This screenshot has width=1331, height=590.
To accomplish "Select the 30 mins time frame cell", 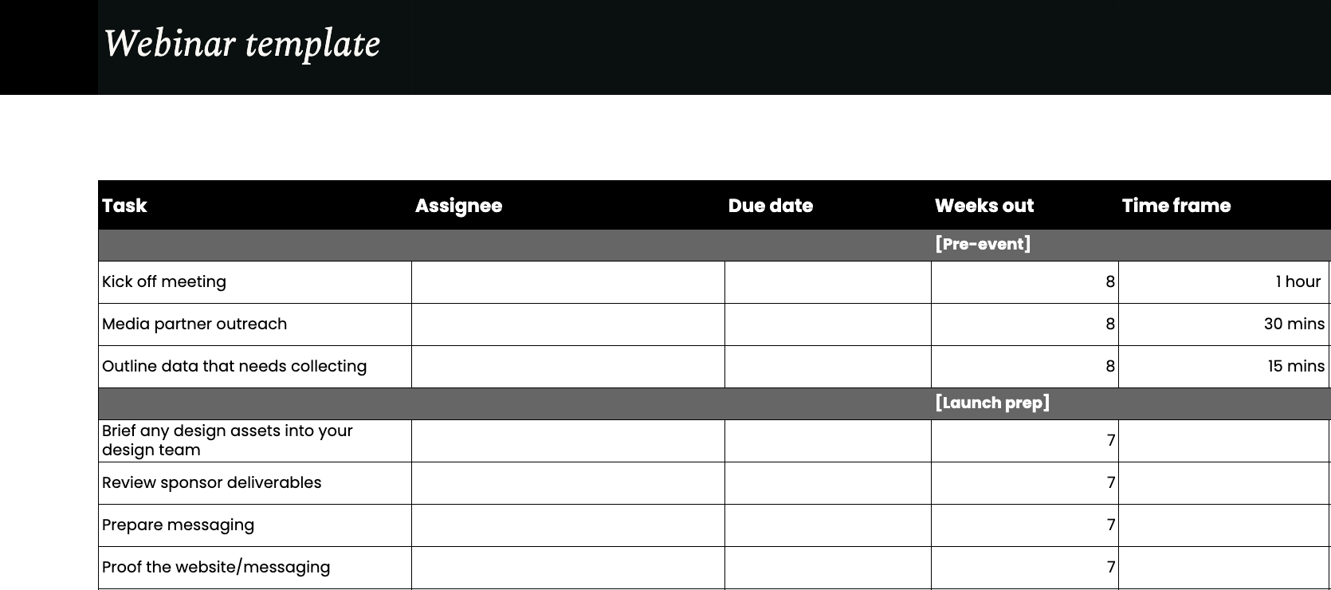I will [x=1223, y=324].
